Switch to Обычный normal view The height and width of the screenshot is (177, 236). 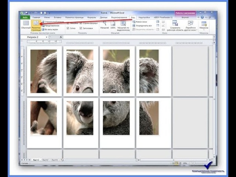point(26,25)
